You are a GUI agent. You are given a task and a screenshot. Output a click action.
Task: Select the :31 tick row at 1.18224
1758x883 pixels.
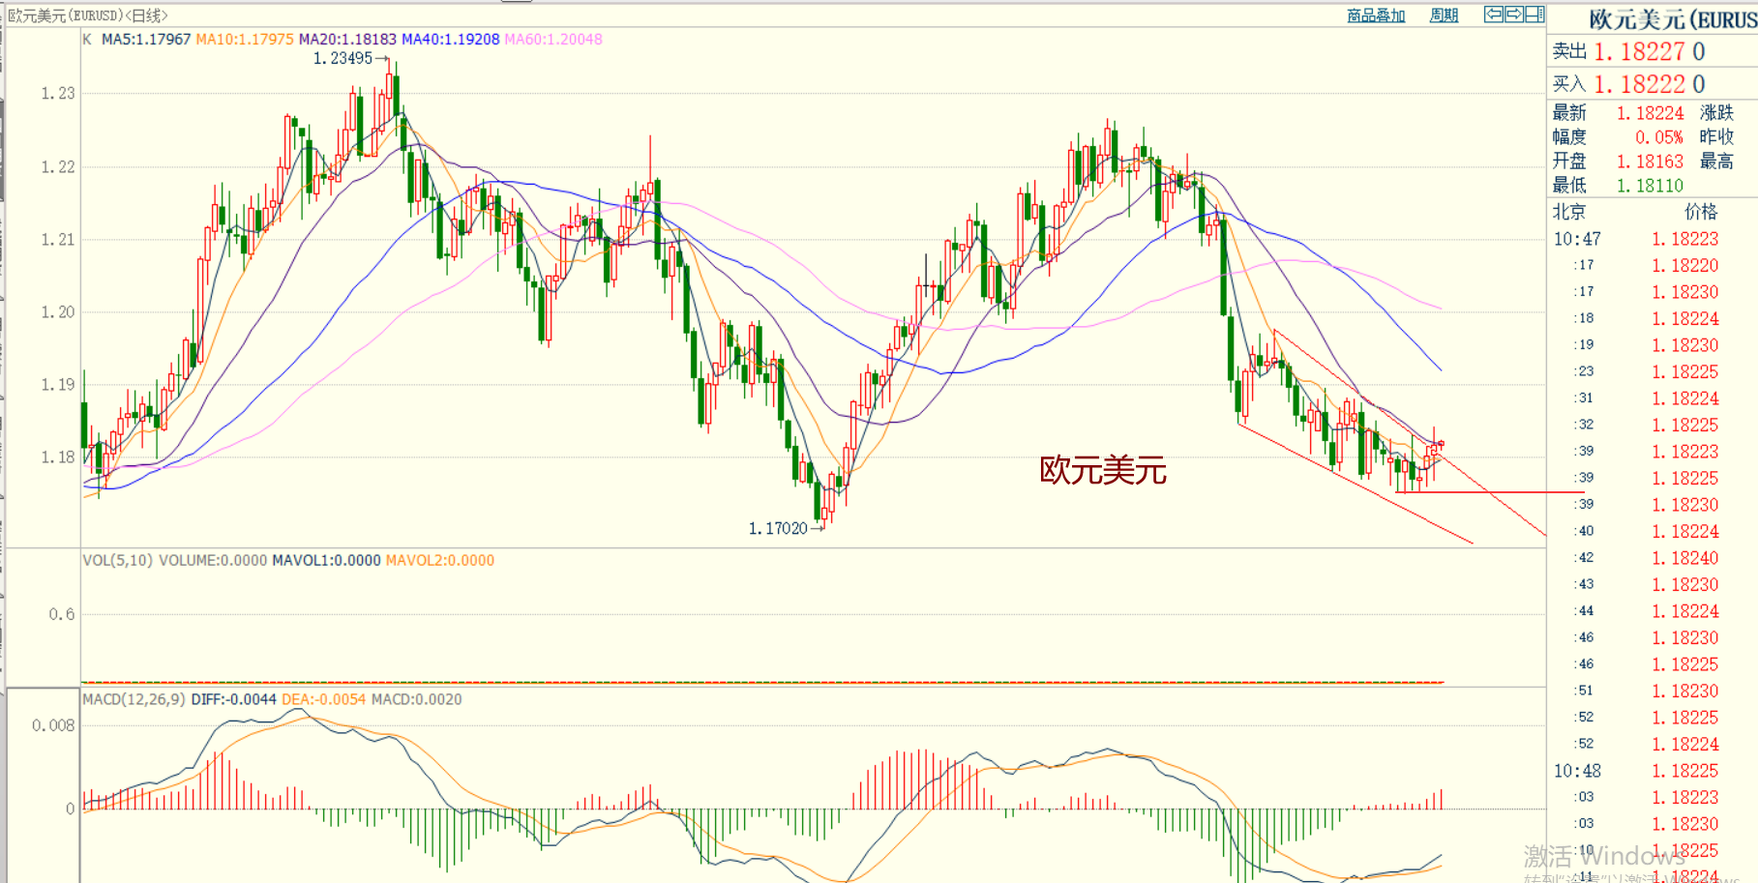pos(1653,398)
